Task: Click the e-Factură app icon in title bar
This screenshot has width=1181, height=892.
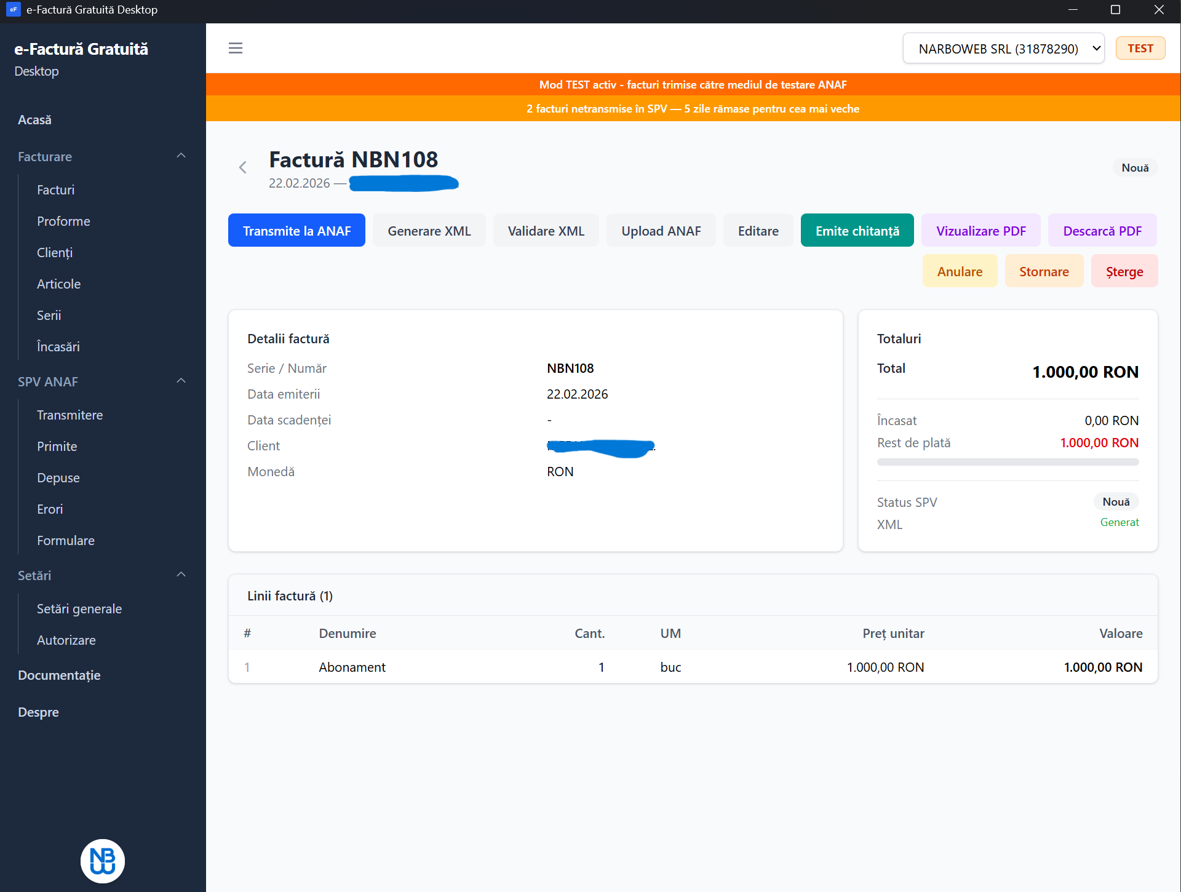Action: coord(13,10)
